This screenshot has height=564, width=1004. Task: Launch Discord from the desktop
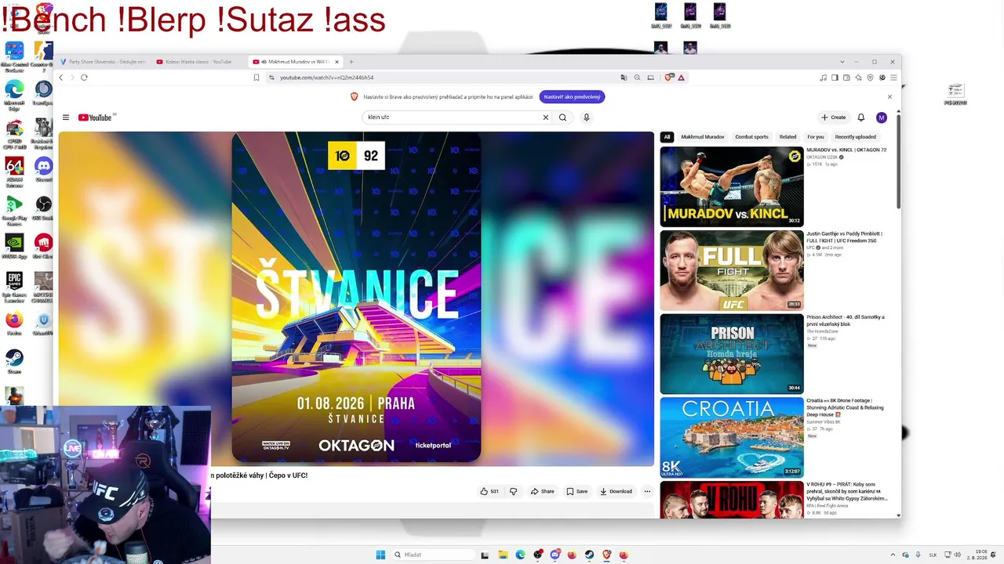point(43,168)
